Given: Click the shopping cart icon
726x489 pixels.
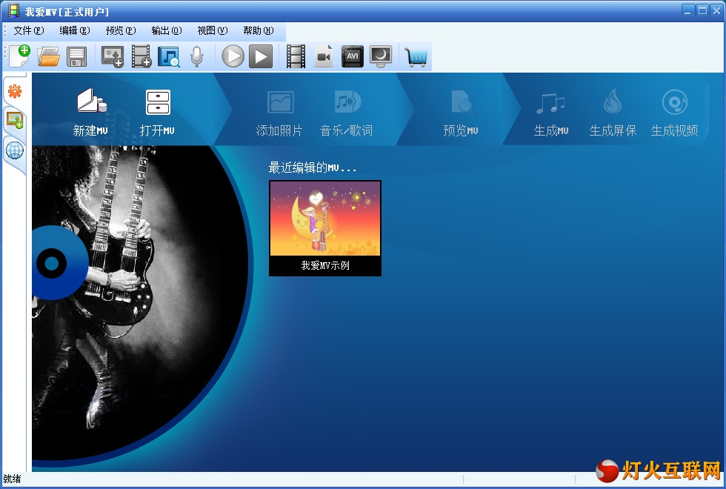Looking at the screenshot, I should pyautogui.click(x=416, y=58).
